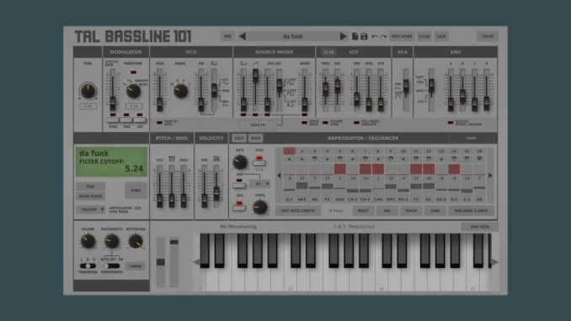Toggle the SEQ on/off switch

239,208
